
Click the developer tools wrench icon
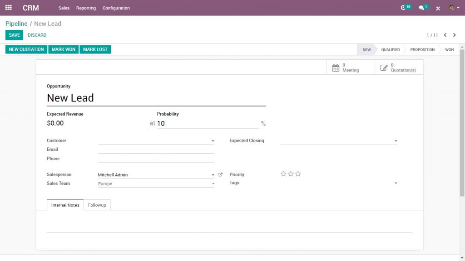pos(437,7)
